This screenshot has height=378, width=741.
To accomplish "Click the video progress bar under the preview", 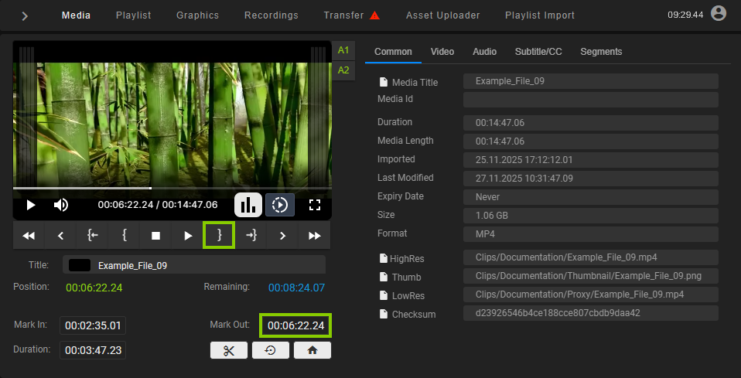I will point(172,188).
